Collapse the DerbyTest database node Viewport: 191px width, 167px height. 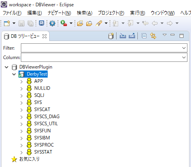point(14,74)
